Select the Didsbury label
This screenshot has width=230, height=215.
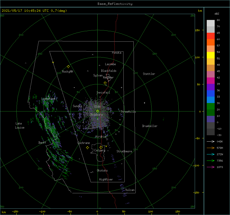pos(96,115)
